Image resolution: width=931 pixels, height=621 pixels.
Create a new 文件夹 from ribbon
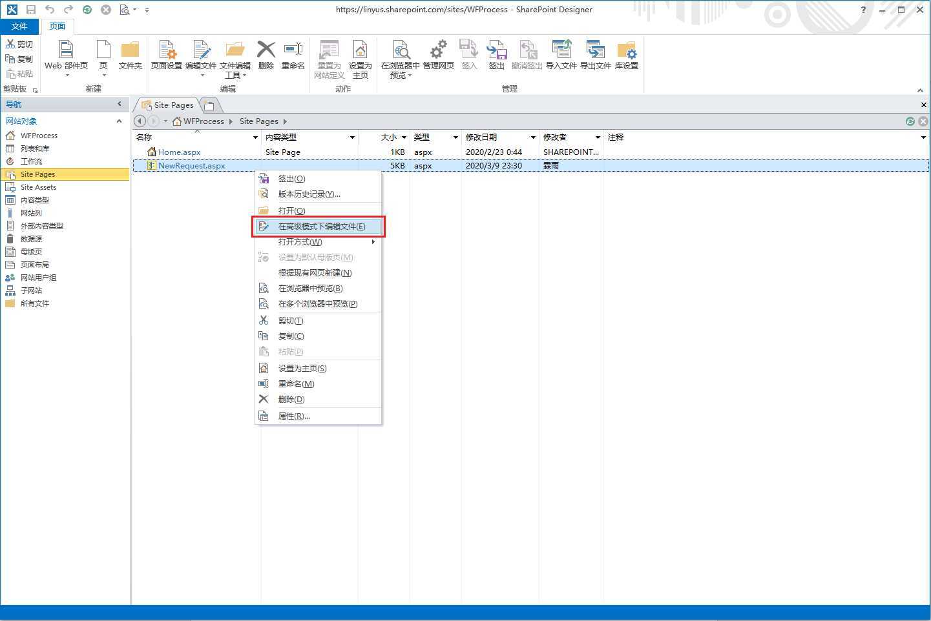click(130, 56)
